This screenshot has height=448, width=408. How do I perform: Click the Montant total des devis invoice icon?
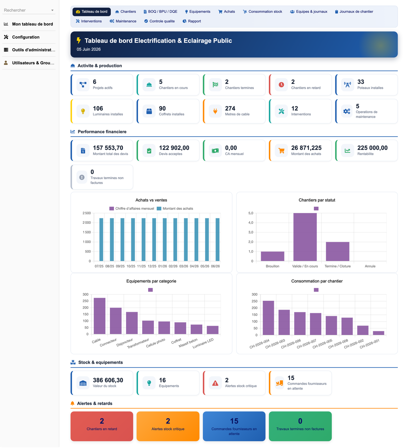83,151
